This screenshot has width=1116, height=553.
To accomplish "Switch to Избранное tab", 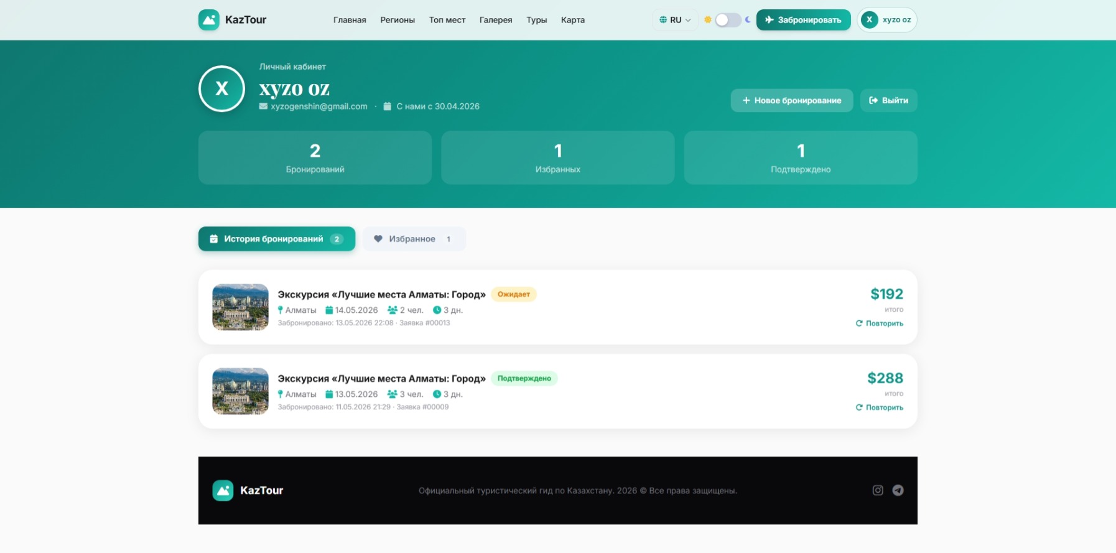I will [414, 239].
